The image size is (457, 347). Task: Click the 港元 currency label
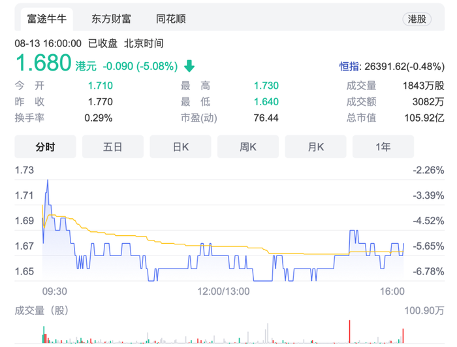86,66
